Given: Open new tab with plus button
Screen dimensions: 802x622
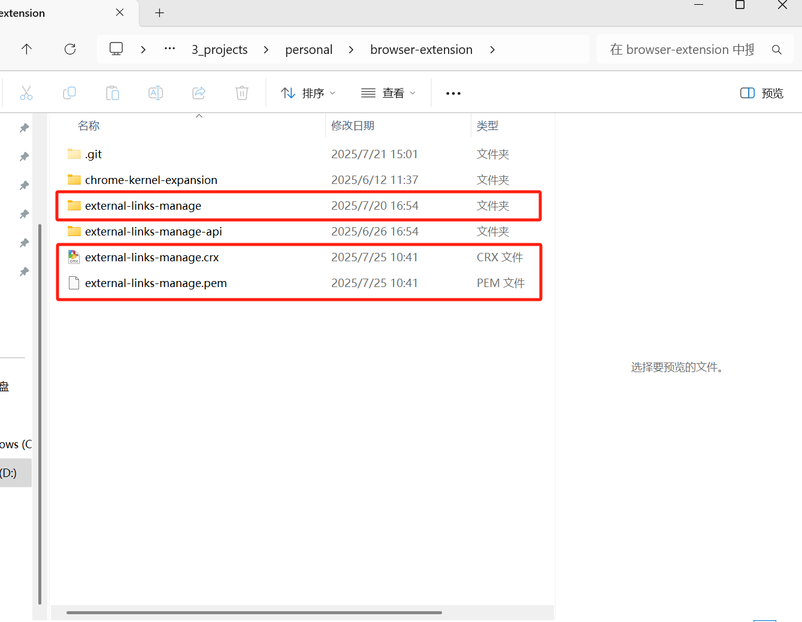Looking at the screenshot, I should click(x=159, y=13).
